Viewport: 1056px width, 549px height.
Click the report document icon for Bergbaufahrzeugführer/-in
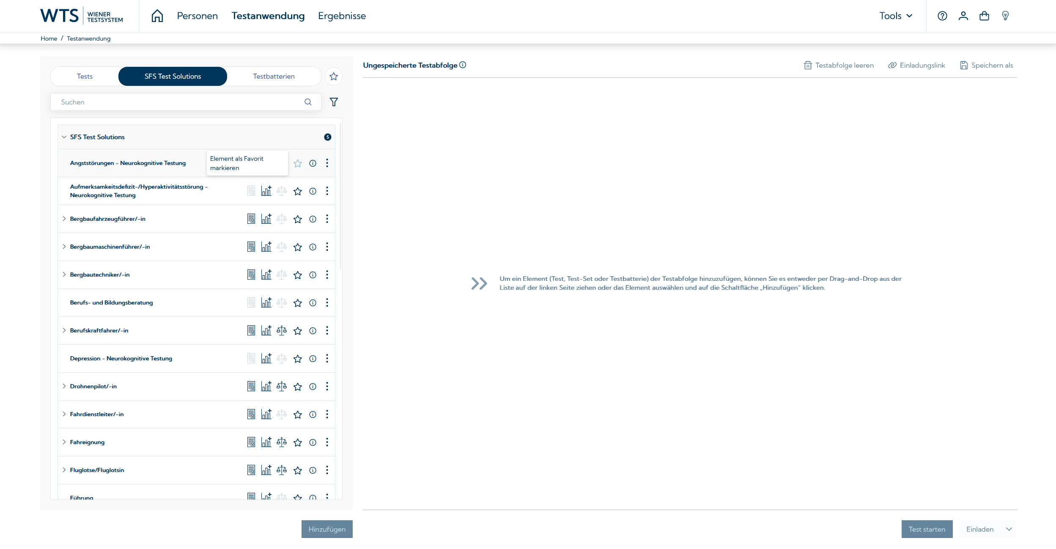[x=251, y=219]
